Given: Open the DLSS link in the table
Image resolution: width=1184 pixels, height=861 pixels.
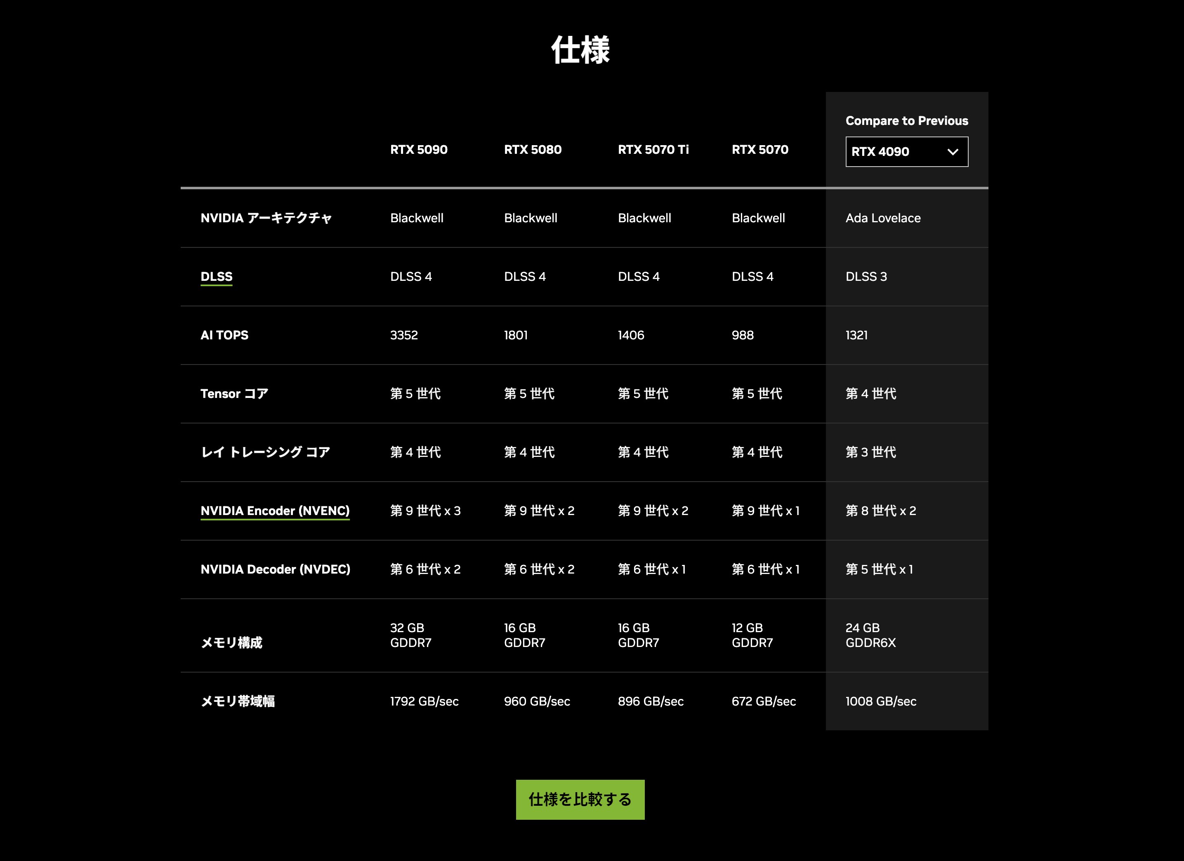Looking at the screenshot, I should 217,277.
